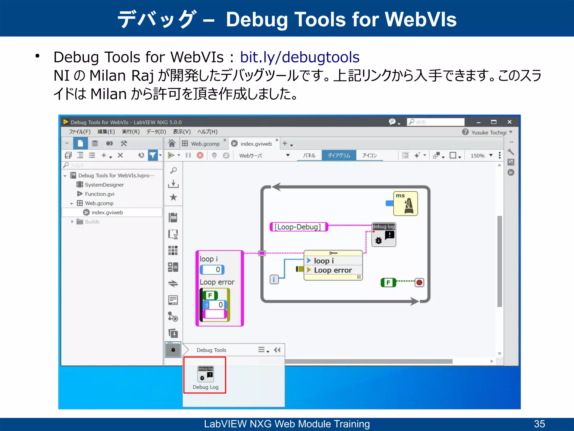The width and height of the screenshot is (574, 431).
Task: Switch to the パネル tab
Action: (309, 155)
